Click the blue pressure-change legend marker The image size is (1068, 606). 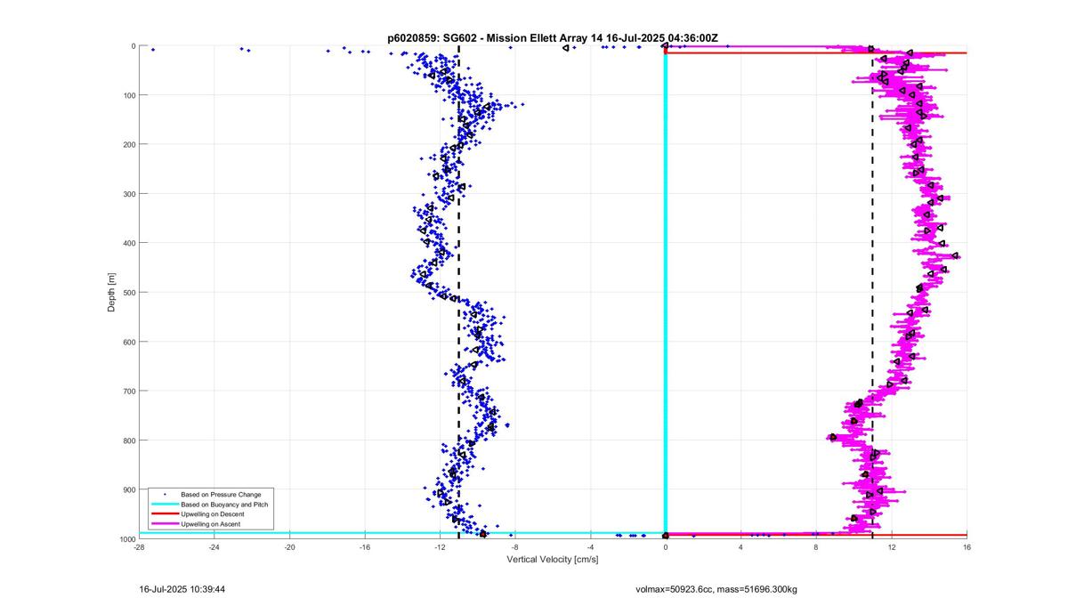pos(164,494)
